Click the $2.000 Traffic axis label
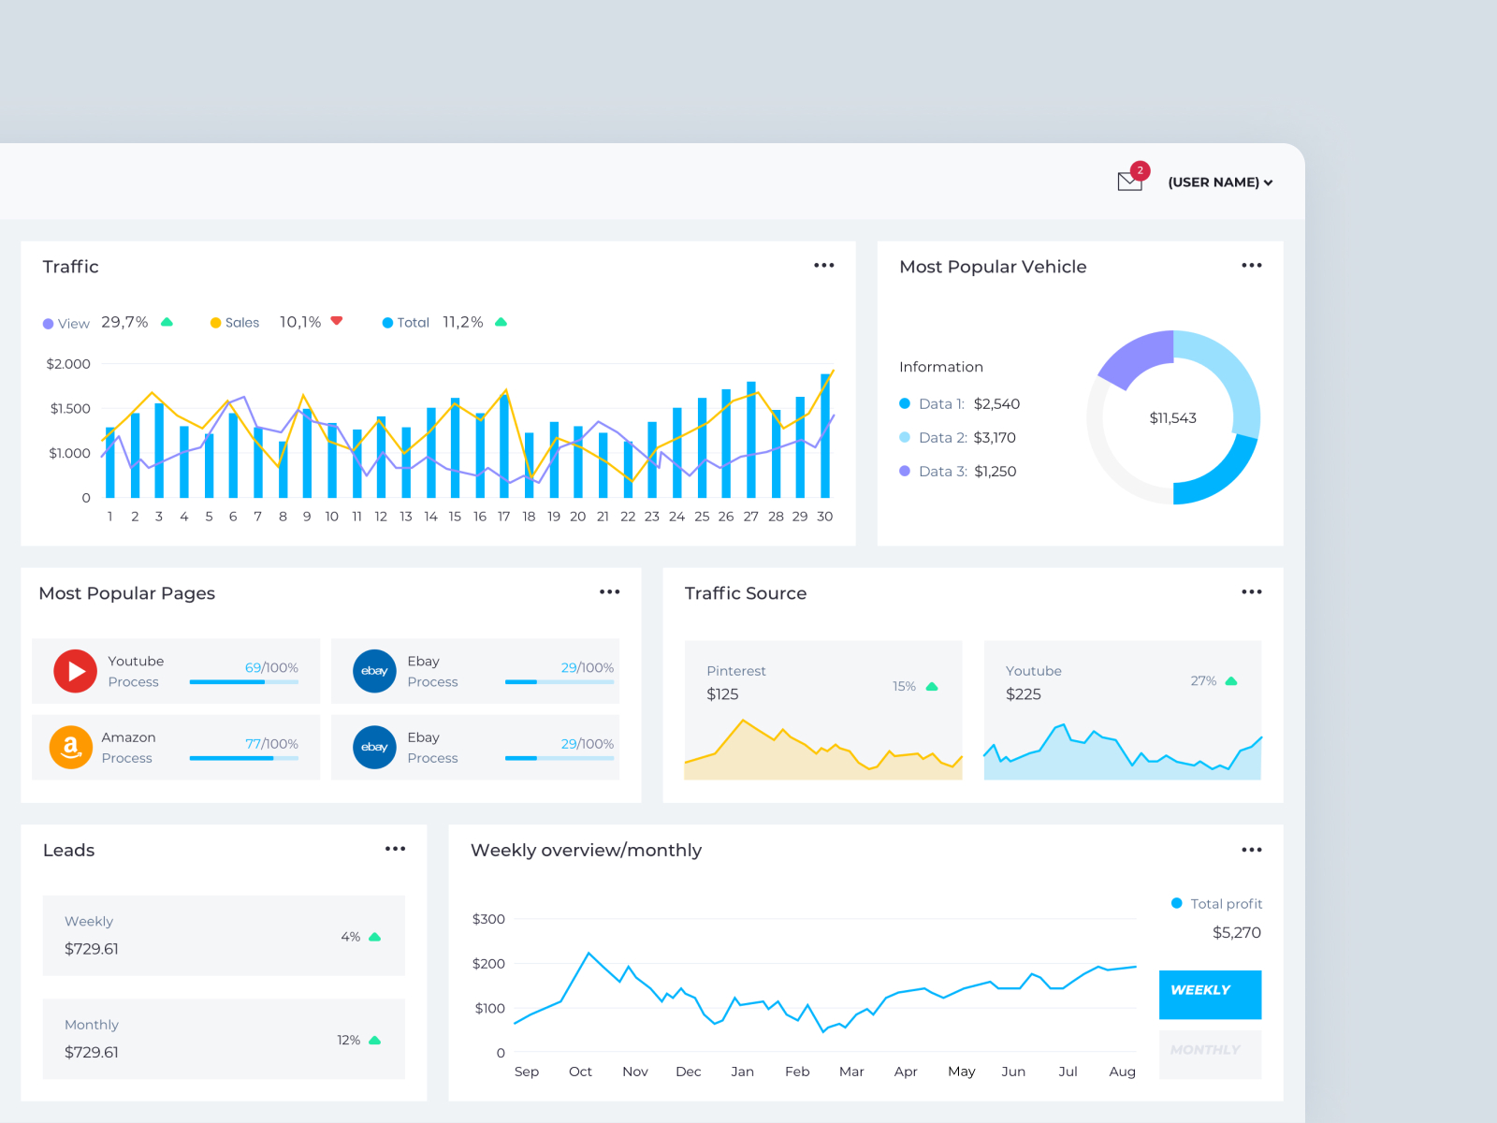The width and height of the screenshot is (1497, 1123). pos(68,364)
